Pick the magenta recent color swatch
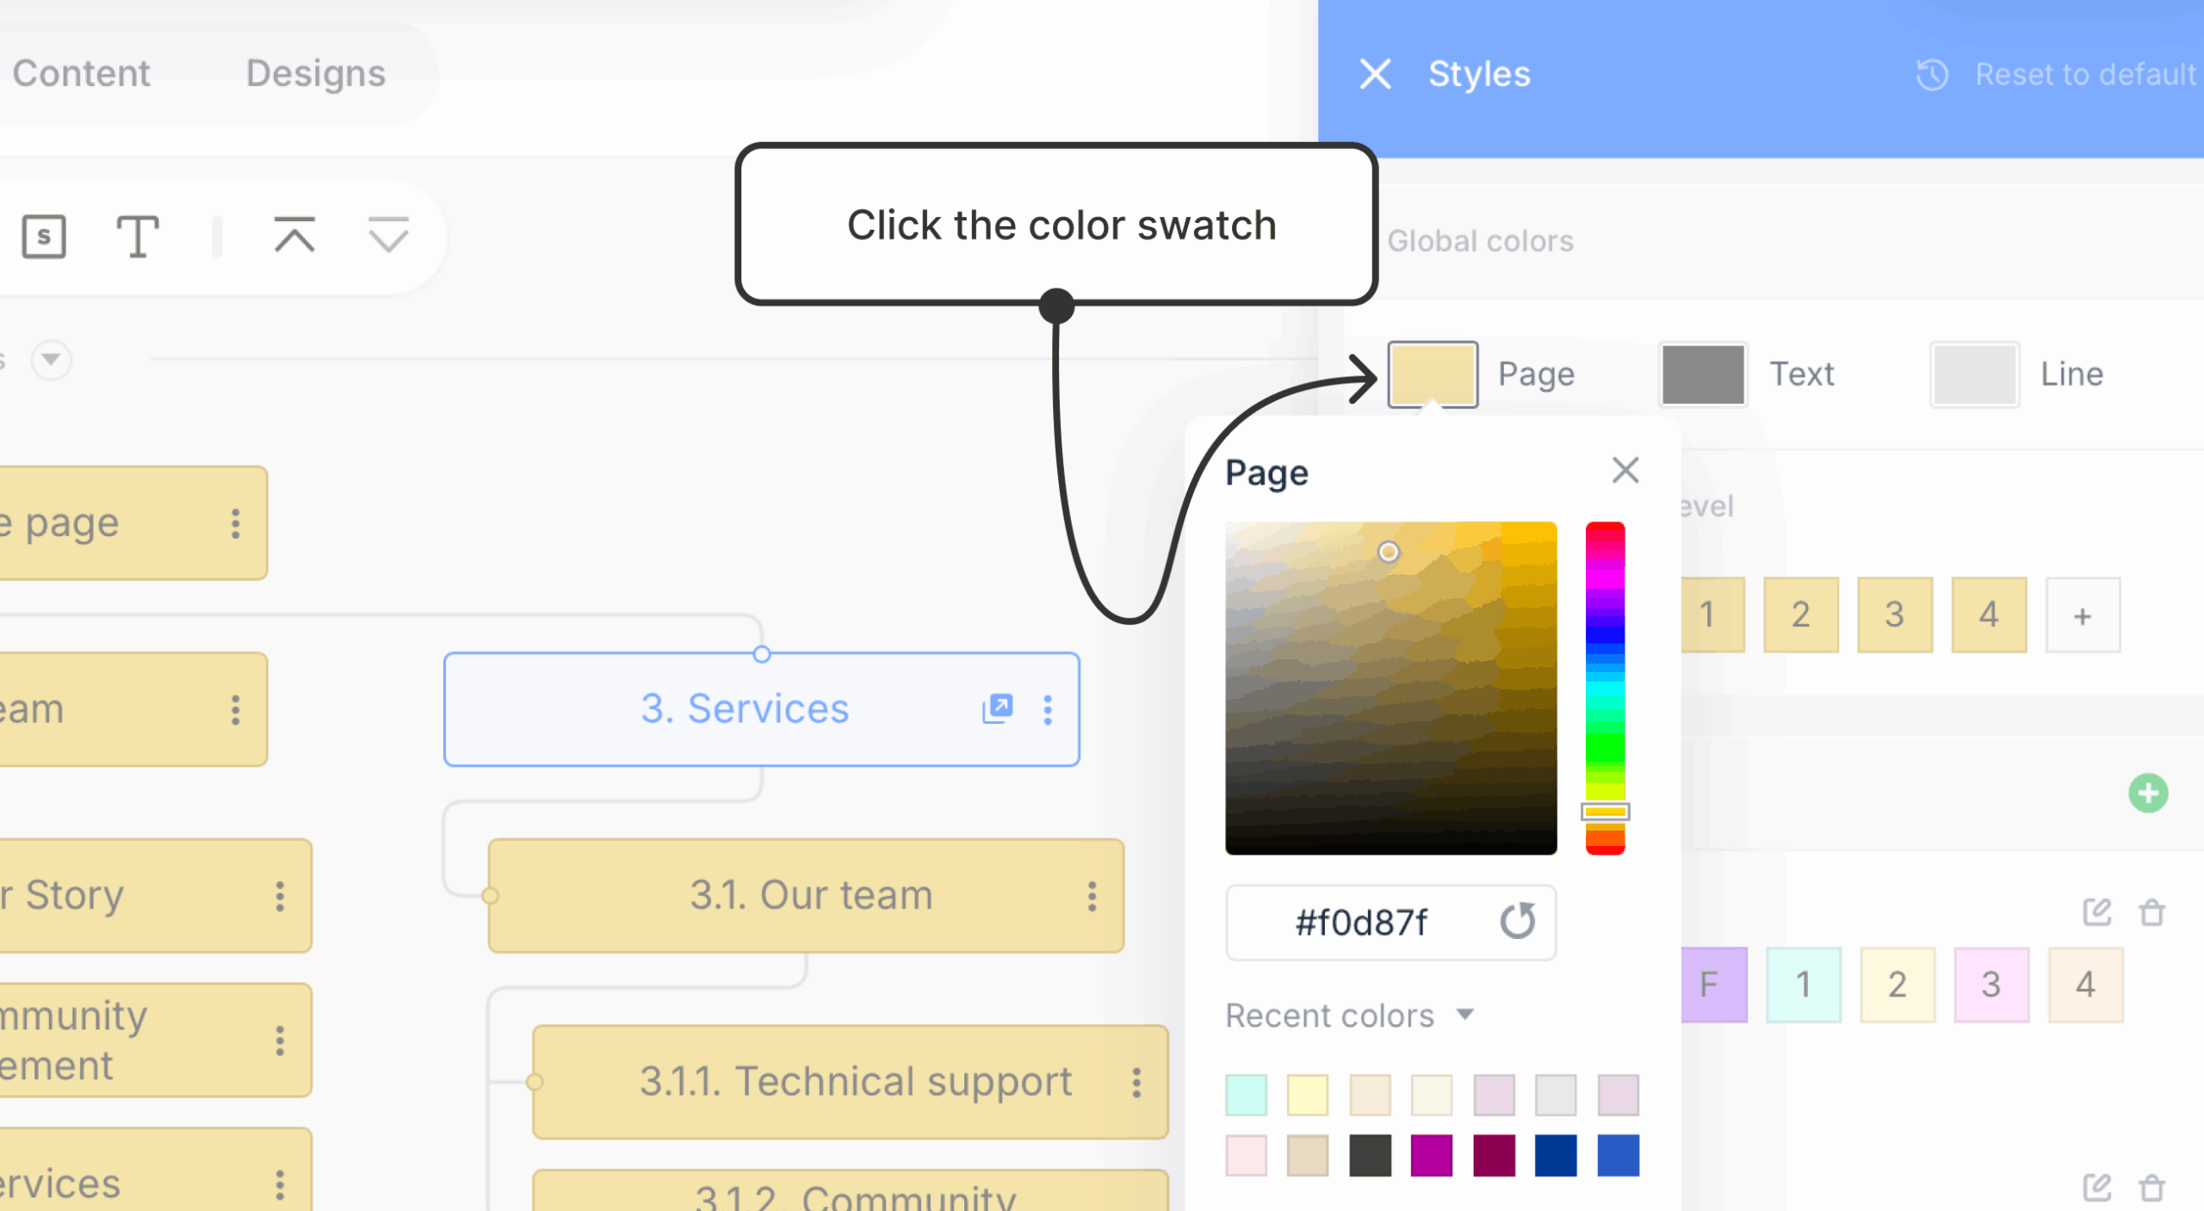This screenshot has height=1211, width=2204. (x=1432, y=1155)
